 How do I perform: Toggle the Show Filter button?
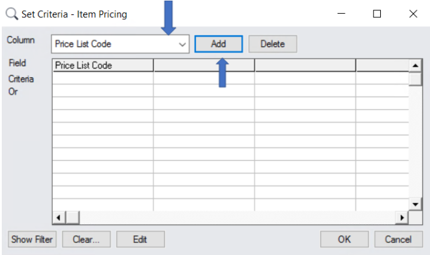point(32,239)
